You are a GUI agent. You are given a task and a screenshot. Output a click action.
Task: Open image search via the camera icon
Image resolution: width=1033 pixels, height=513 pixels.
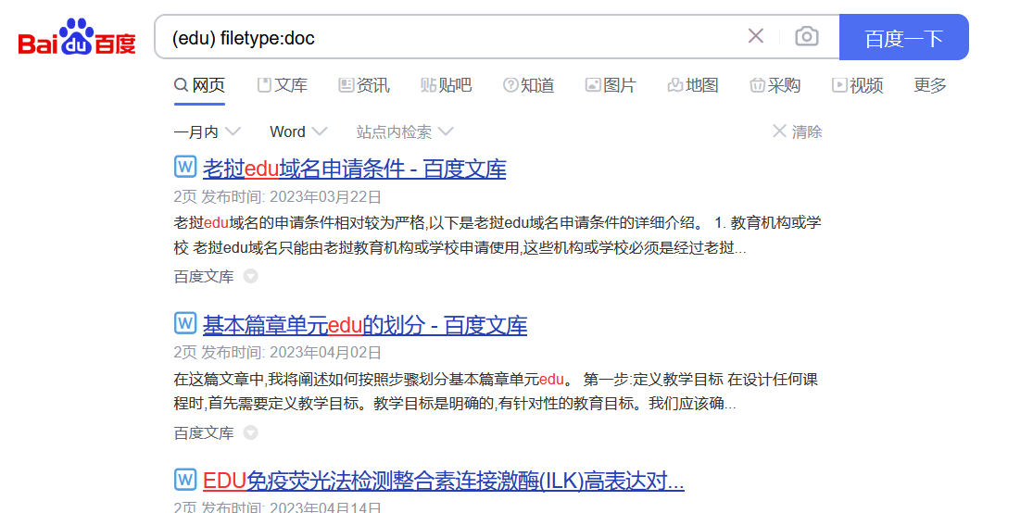807,36
